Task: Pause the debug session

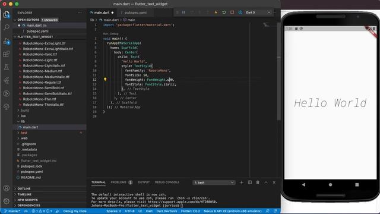Action: pyautogui.click(x=183, y=12)
